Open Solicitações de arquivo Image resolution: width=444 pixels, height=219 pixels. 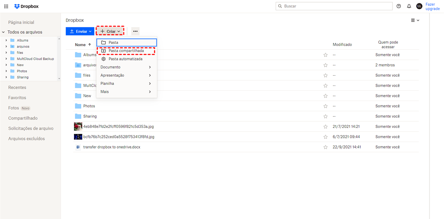click(31, 128)
